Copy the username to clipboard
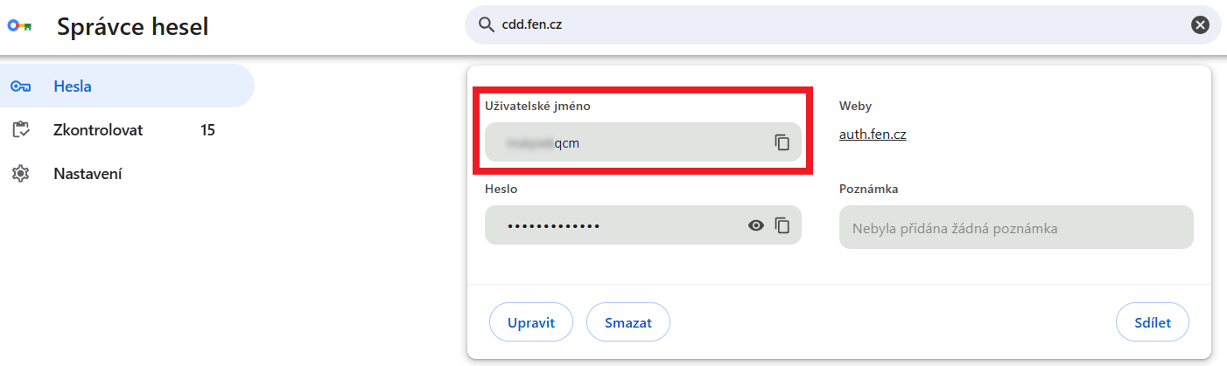1227x366 pixels. pyautogui.click(x=782, y=142)
